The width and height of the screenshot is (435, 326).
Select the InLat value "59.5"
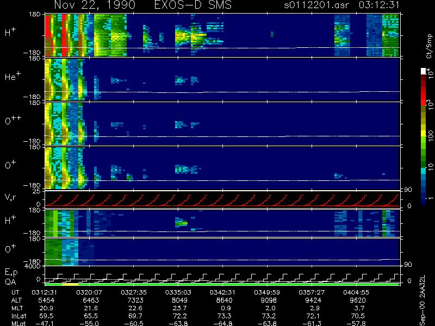[x=47, y=316]
